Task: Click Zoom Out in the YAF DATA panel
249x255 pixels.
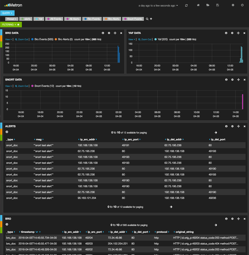Action: tap(144, 39)
